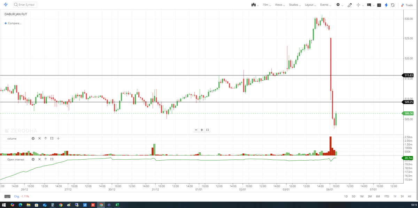Screen dimensions: 418x208
Task: Click the blue lightning quick-trade icon
Action: [386, 5]
